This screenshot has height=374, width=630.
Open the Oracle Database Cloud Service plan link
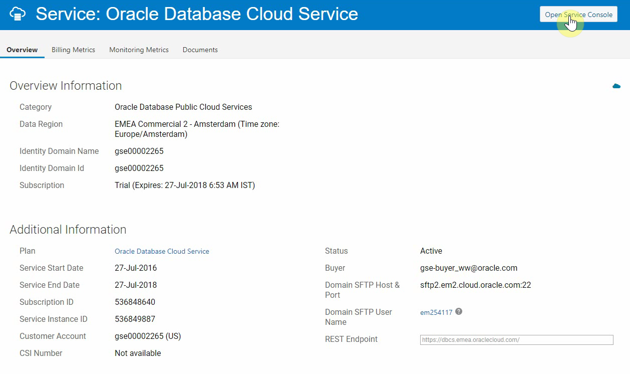tap(162, 251)
